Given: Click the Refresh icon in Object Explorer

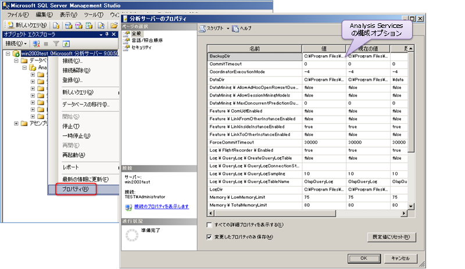Looking at the screenshot, I should tap(66, 44).
